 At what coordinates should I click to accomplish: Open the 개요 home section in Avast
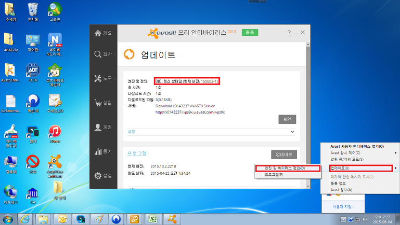pyautogui.click(x=103, y=33)
